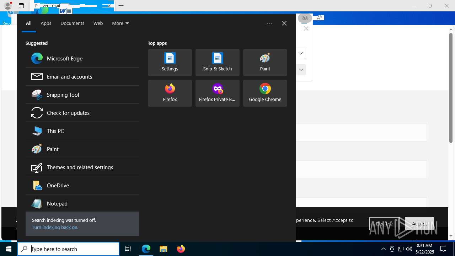
Task: Accept cookies on the browser page
Action: [419, 224]
